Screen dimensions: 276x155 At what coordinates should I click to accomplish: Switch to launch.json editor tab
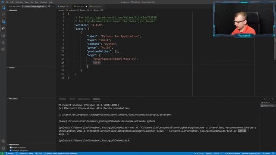(x=96, y=6)
